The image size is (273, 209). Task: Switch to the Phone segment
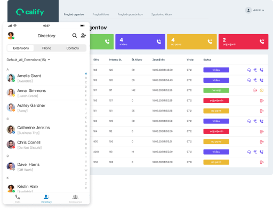click(46, 48)
